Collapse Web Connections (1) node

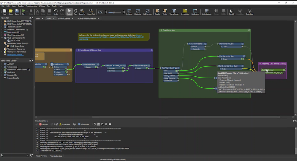tap(2, 38)
